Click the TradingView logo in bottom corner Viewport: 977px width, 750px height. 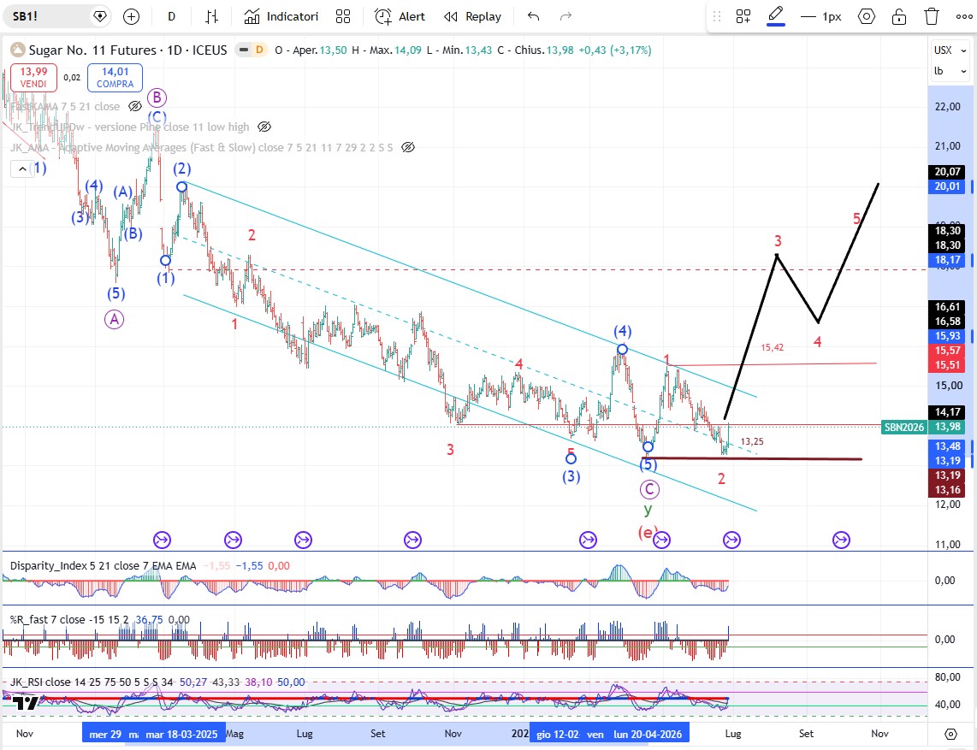coord(27,703)
